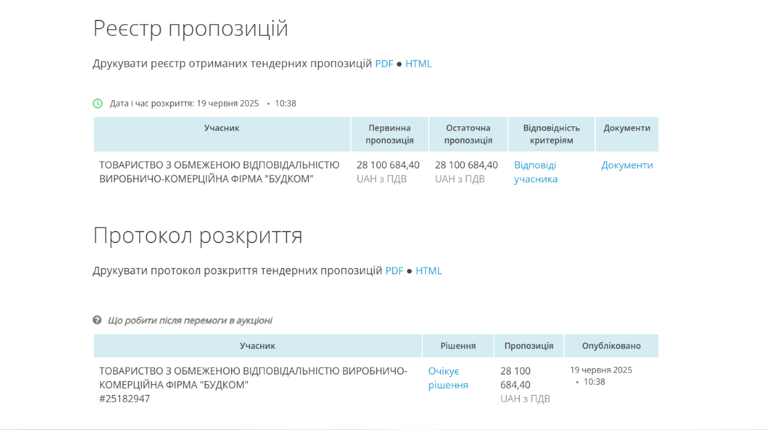Click the 'Первинна пропозиція' column header

(x=390, y=134)
